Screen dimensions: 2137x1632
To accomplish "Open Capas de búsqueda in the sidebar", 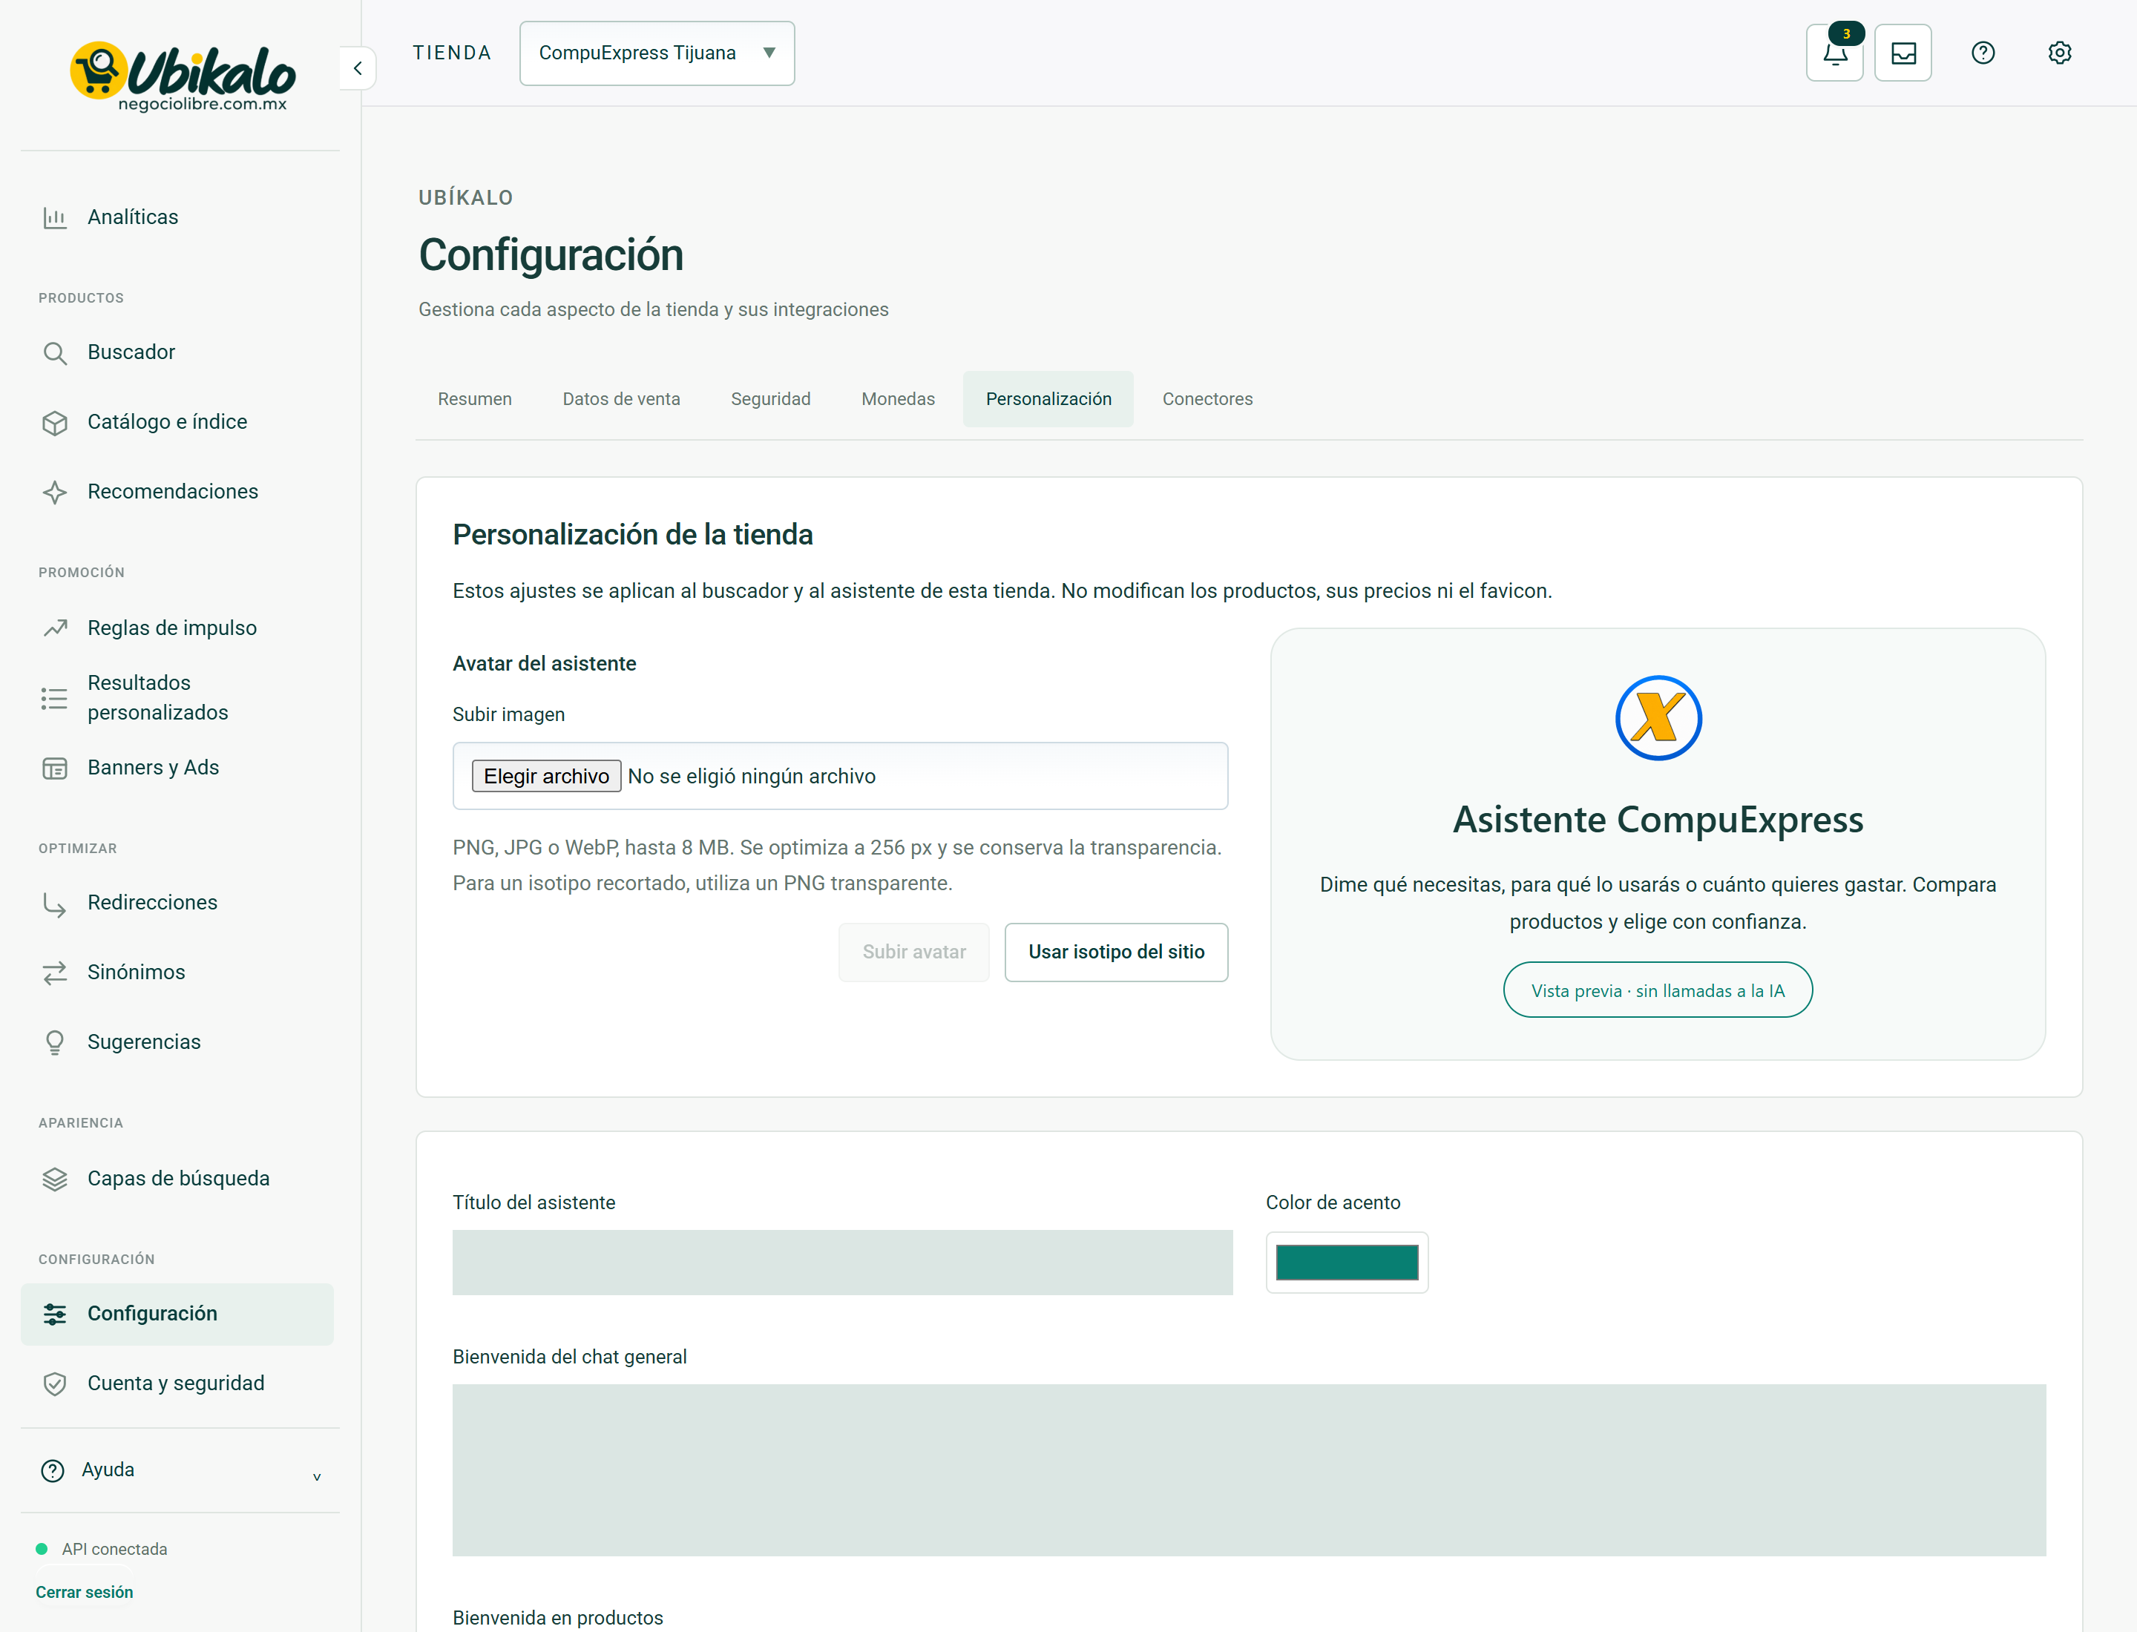I will [177, 1179].
